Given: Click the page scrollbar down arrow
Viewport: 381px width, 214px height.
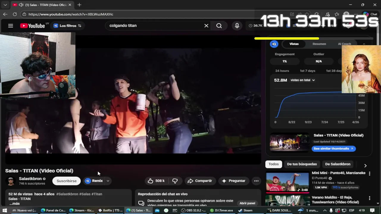Looking at the screenshot, I should 378,203.
